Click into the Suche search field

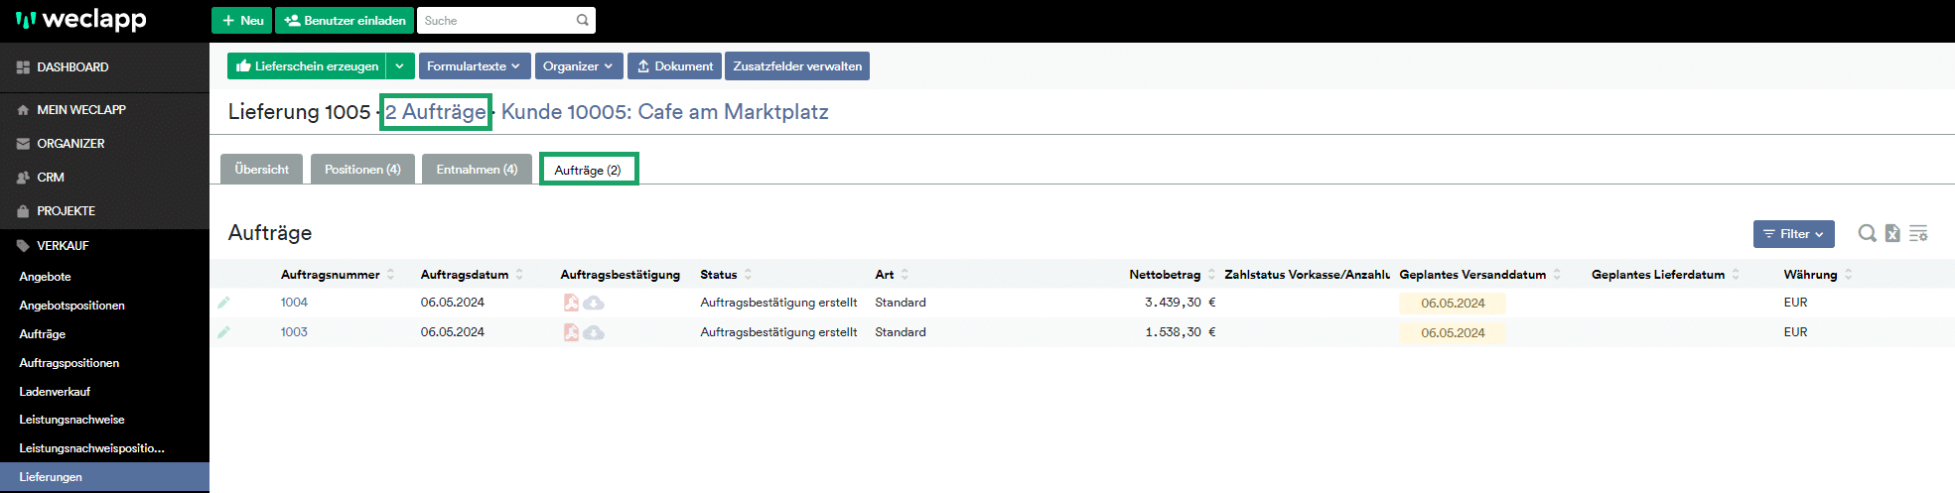tap(498, 20)
